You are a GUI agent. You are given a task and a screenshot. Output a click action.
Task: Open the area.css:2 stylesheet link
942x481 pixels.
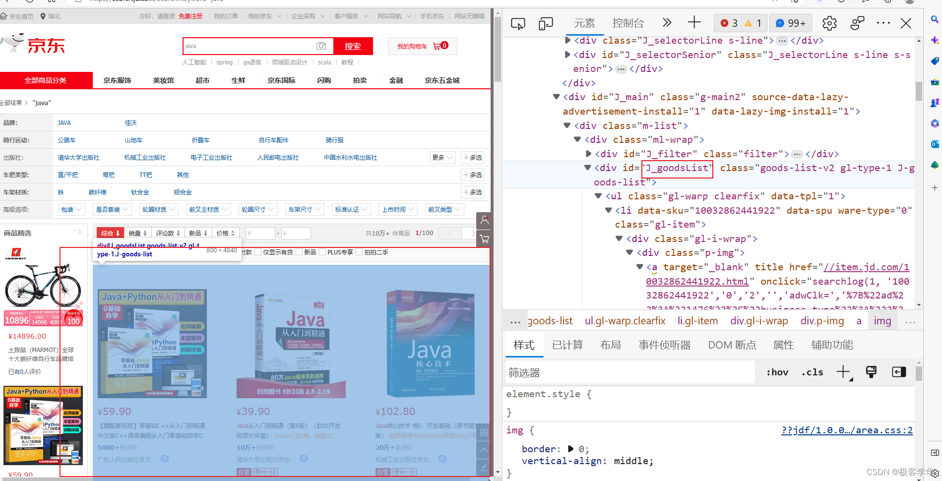tap(847, 430)
